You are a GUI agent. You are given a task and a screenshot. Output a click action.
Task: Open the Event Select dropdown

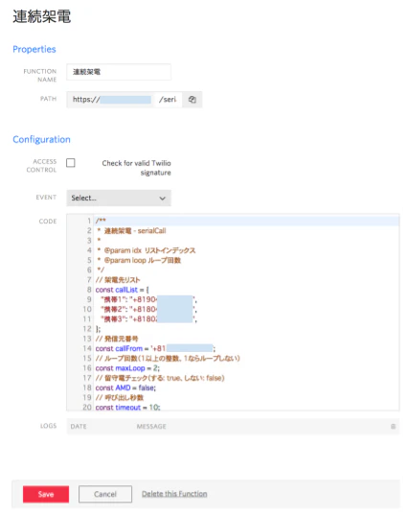coord(119,199)
